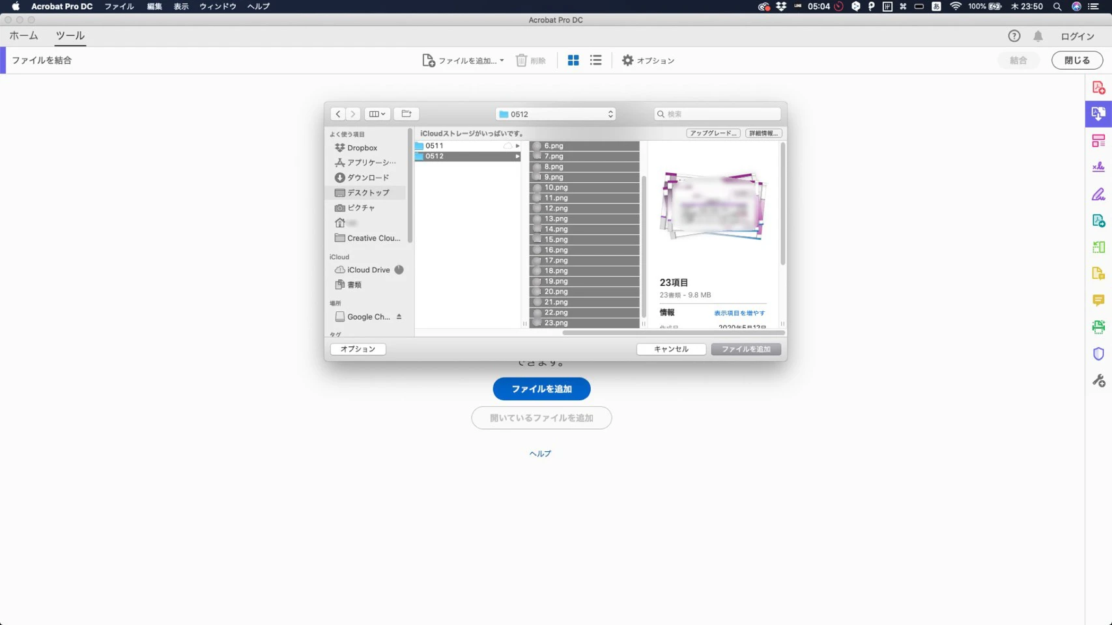Screen dimensions: 1112x625
Task: Select the file 23.png in list
Action: pos(584,323)
